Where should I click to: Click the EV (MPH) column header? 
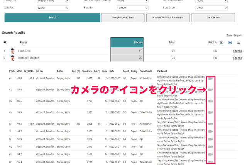point(29,71)
